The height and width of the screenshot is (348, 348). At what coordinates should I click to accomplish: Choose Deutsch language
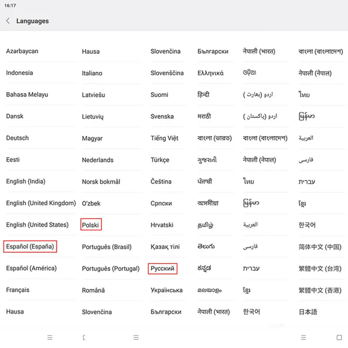(17, 138)
